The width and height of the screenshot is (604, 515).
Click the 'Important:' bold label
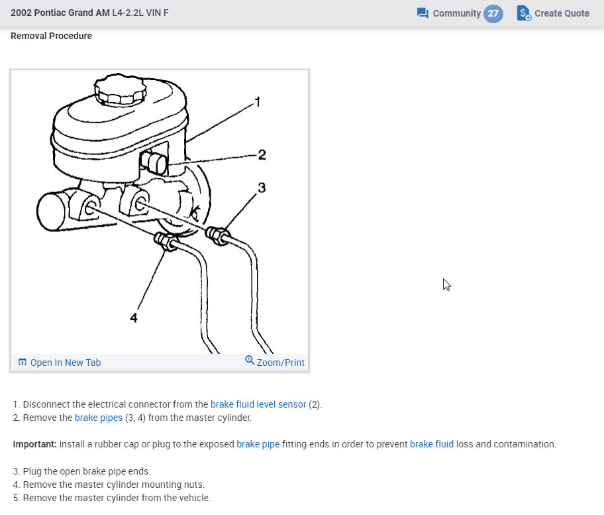[34, 444]
